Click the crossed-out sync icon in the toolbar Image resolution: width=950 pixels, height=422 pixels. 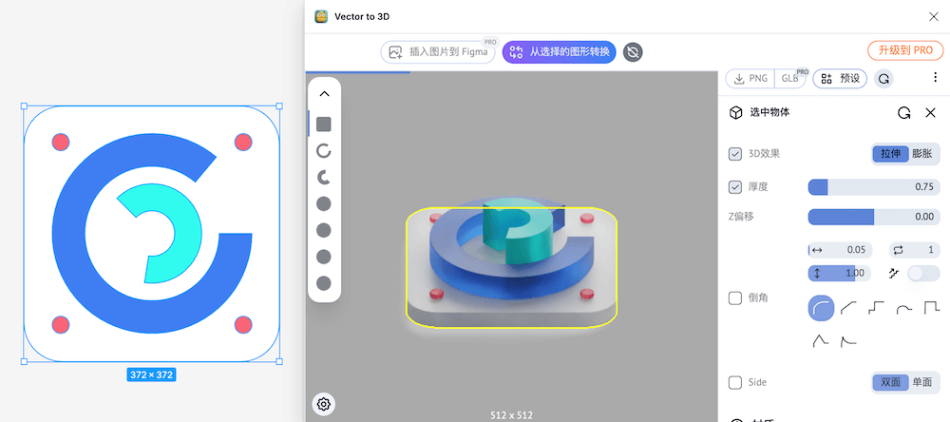click(x=633, y=52)
